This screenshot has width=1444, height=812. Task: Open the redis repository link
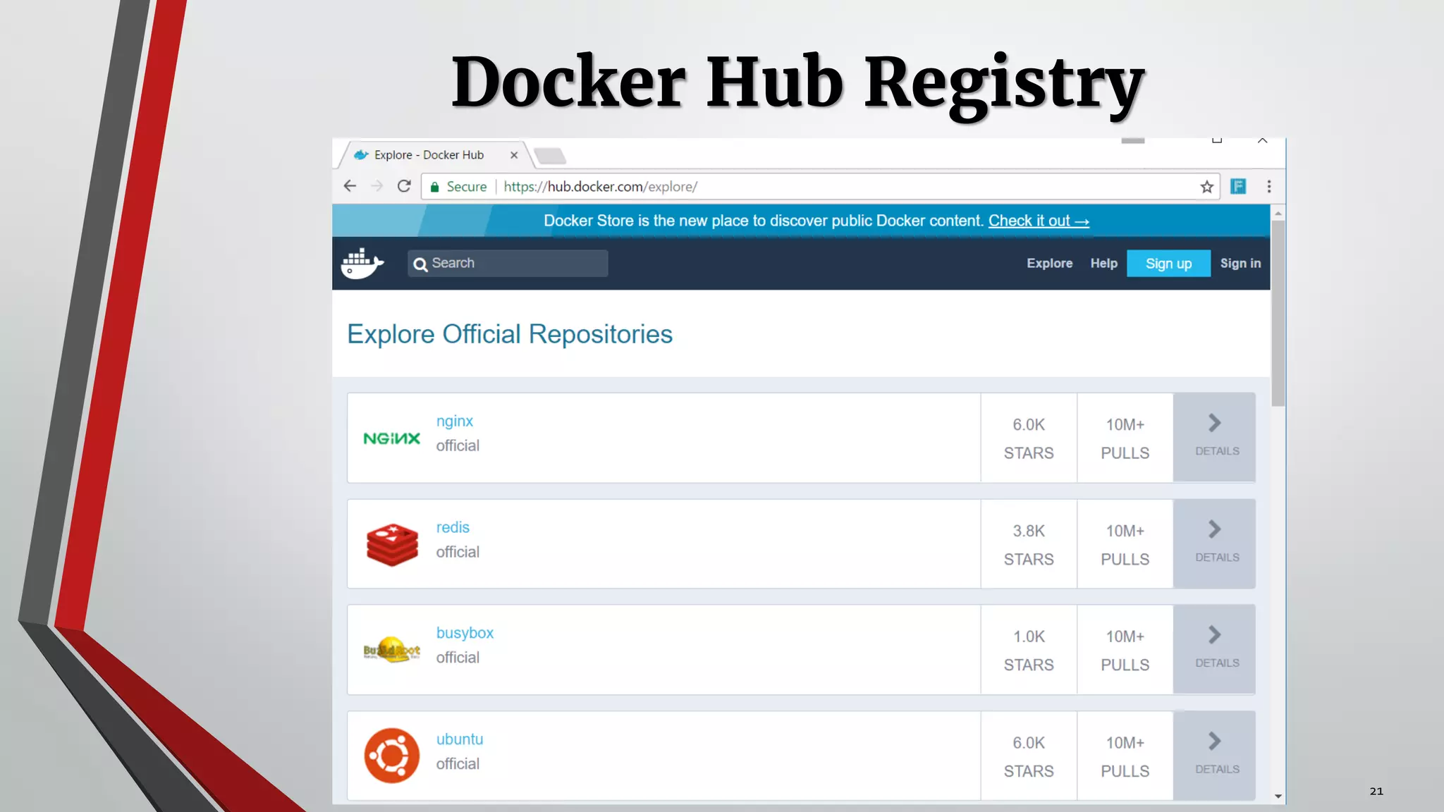pyautogui.click(x=453, y=527)
